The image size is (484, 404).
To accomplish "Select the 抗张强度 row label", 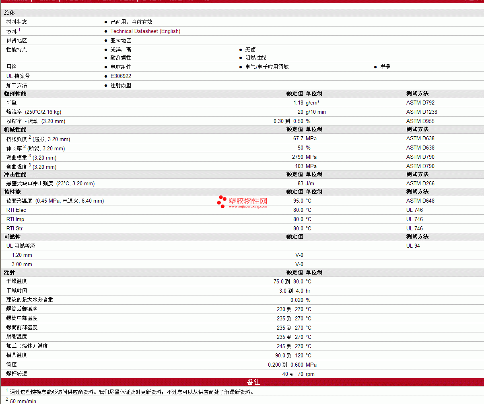I will point(38,139).
